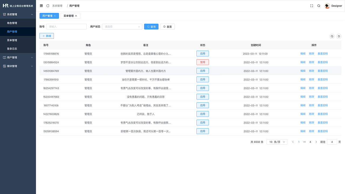Image resolution: width=345 pixels, height=194 pixels.
Task: Click the 新增 button to add a user
Action: point(46,36)
